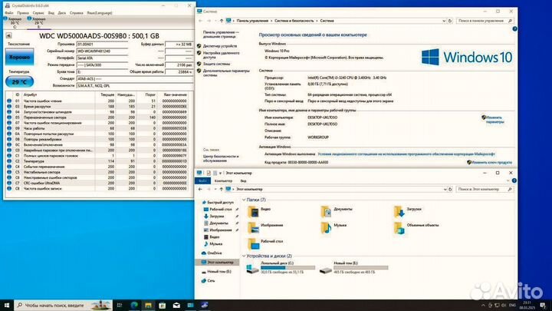Open the Сервис menu in CrystalDiskInfo
Image resolution: width=552 pixels, height=311 pixels.
(x=38, y=13)
